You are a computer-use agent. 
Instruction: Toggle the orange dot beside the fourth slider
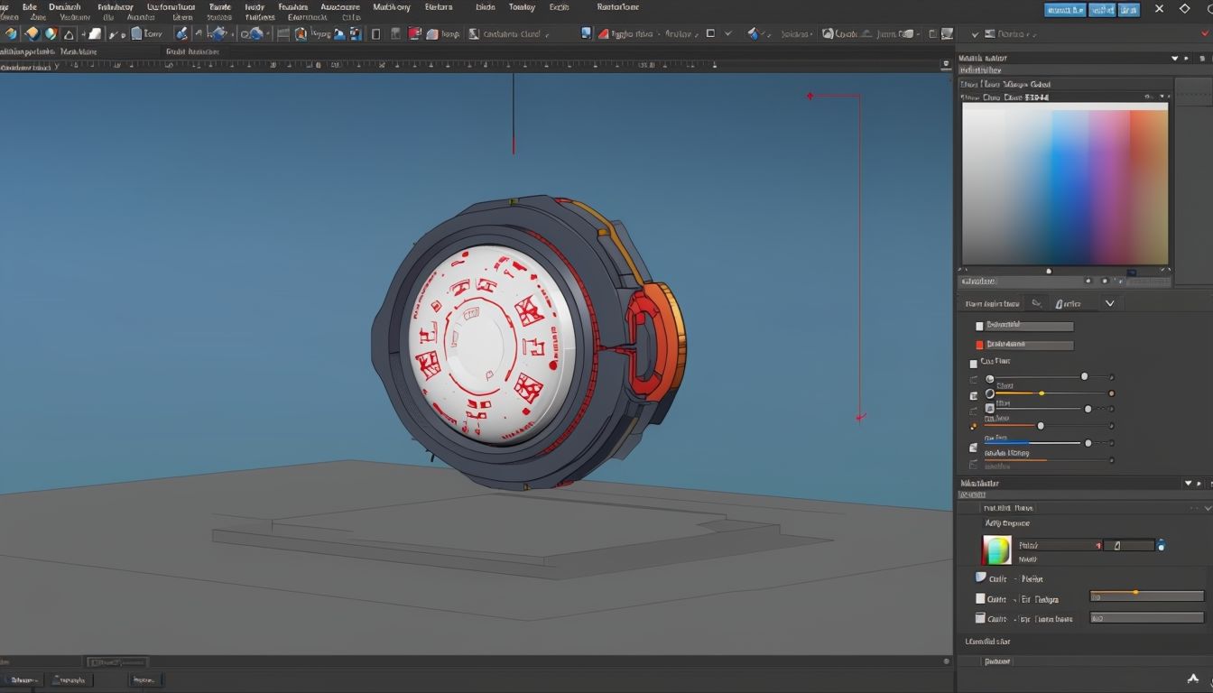tap(973, 426)
